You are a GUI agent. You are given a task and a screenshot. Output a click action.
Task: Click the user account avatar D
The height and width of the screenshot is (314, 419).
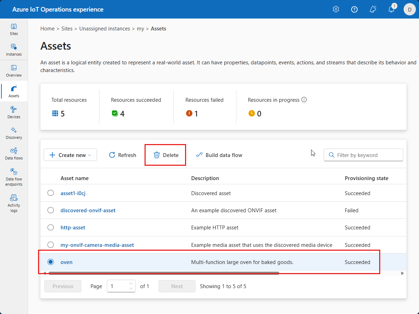(x=409, y=9)
